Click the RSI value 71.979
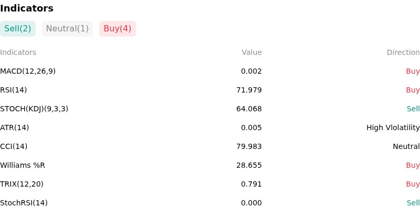The width and height of the screenshot is (420, 208). 249,90
